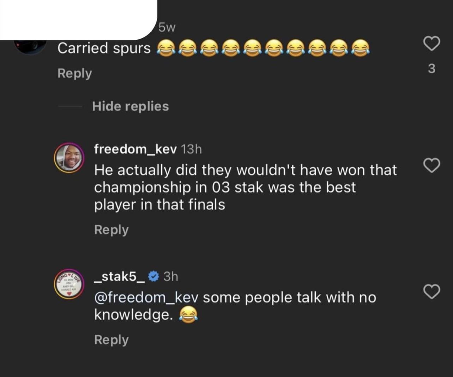The height and width of the screenshot is (377, 453).
Task: Follow the @freedom_kev mention in _stak5_'s reply
Action: tap(146, 297)
